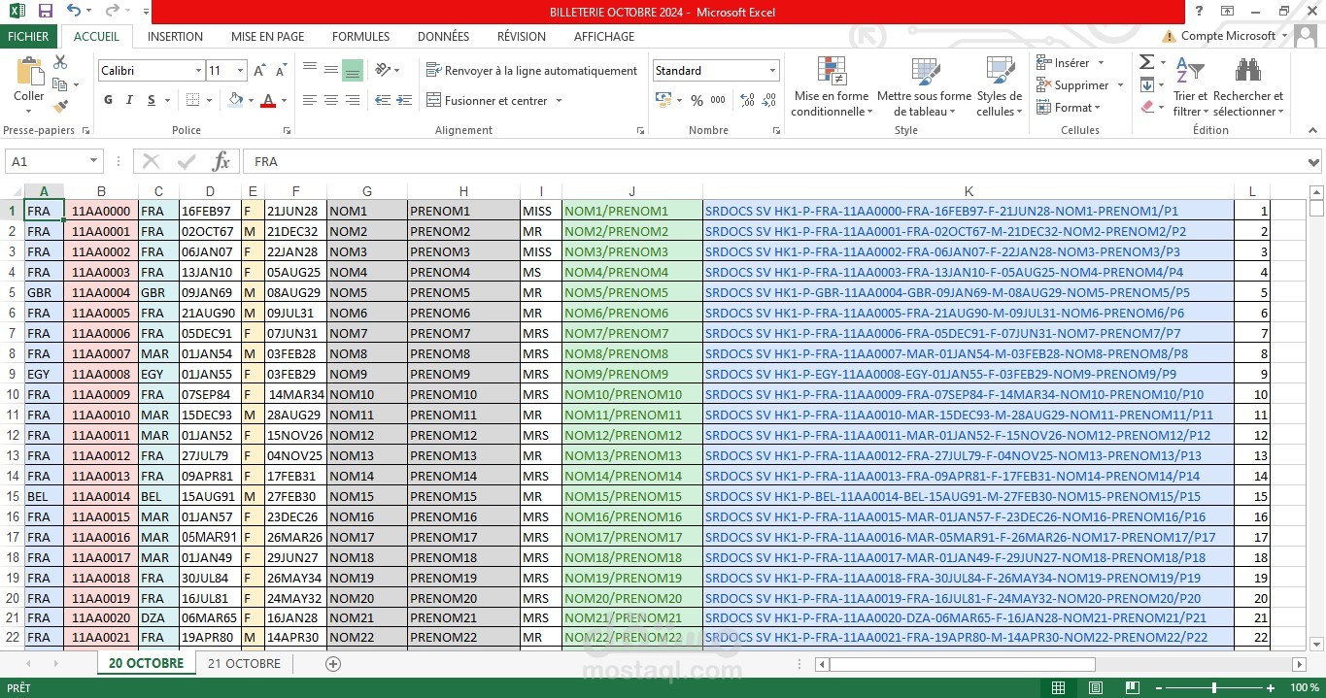Click Undo arrow in quick access toolbar
This screenshot has height=698, width=1326.
point(74,12)
